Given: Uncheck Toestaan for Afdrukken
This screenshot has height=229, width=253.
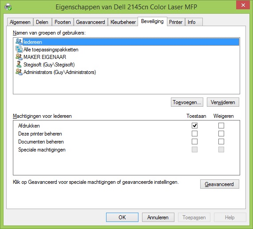Looking at the screenshot, I should point(194,125).
